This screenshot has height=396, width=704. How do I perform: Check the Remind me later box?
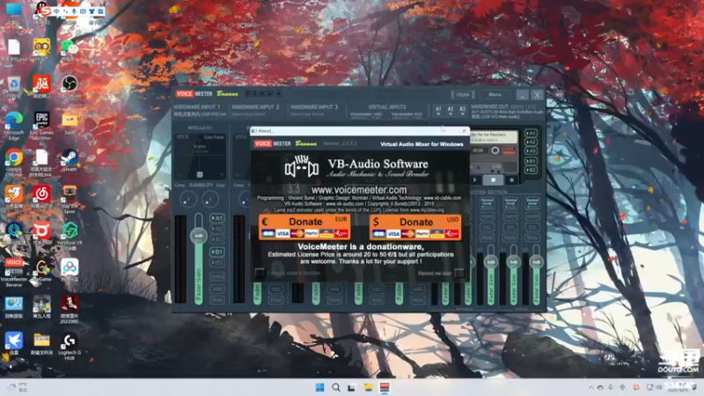458,273
